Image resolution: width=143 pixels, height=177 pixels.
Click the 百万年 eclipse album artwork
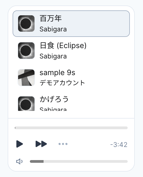[26, 23]
